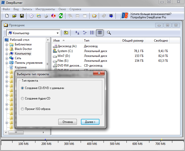Sort by the Имя column header

point(67,41)
